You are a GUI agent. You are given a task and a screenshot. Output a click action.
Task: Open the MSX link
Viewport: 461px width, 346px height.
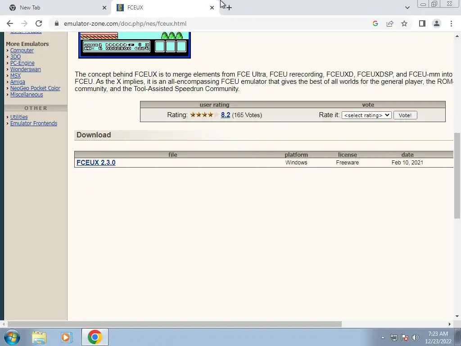click(x=15, y=76)
